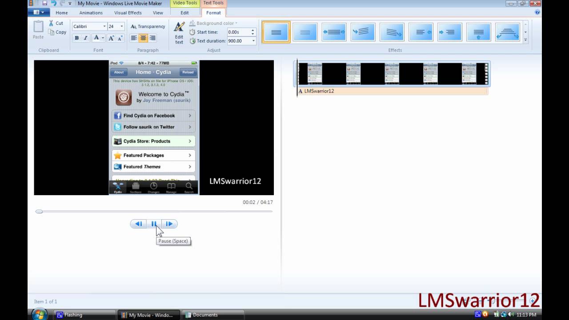Viewport: 569px width, 320px height.
Task: Redo the last action
Action: [62, 3]
